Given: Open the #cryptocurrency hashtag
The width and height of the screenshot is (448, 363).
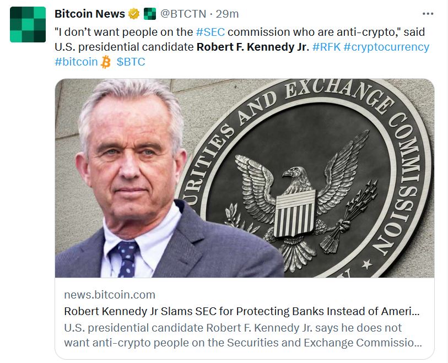Looking at the screenshot, I should (386, 47).
